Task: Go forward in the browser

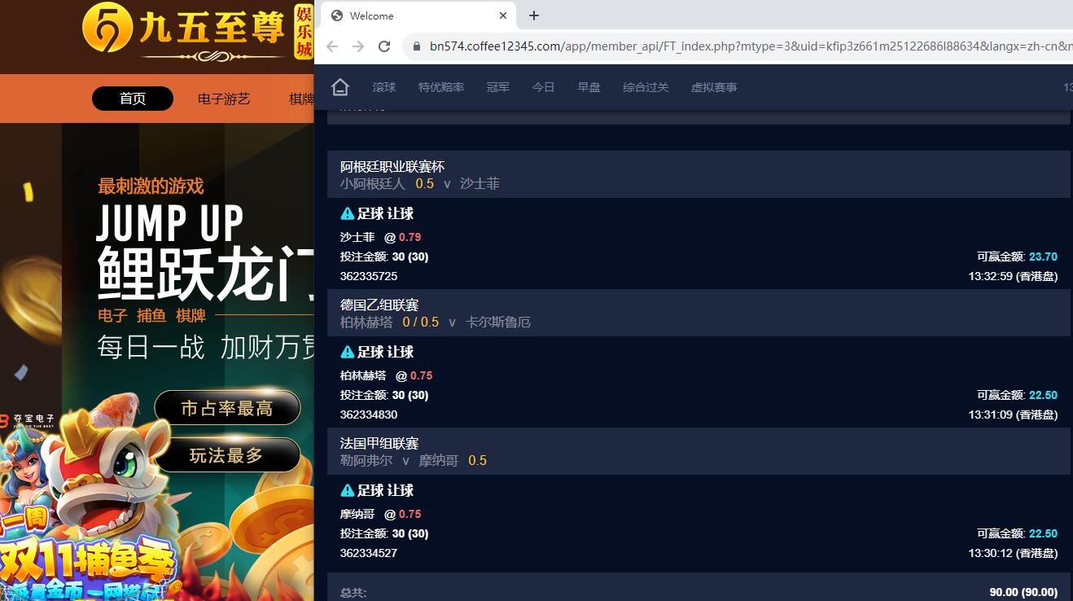Action: 358,46
